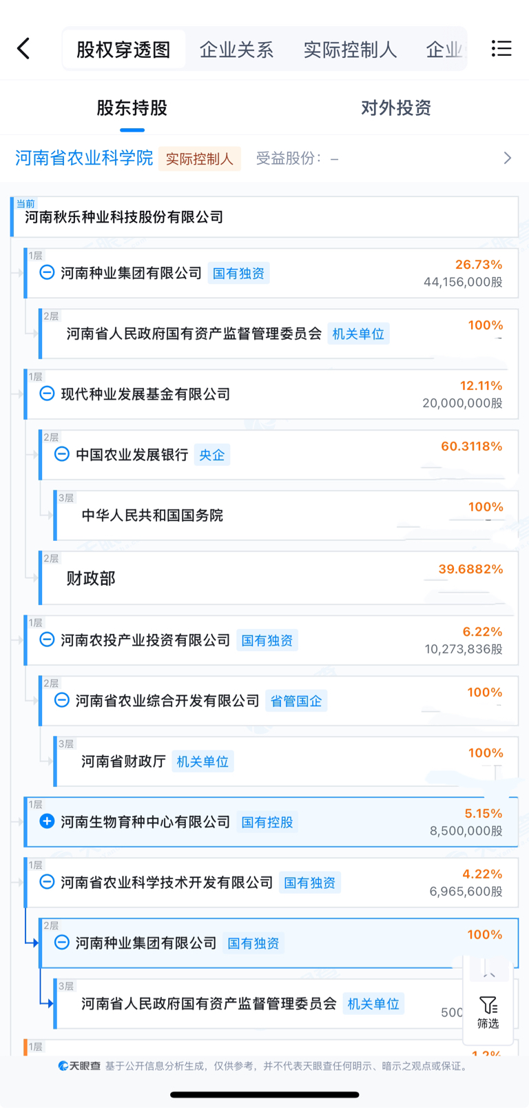Open 河南省农业科学院 link
The image size is (529, 1108).
tap(84, 158)
